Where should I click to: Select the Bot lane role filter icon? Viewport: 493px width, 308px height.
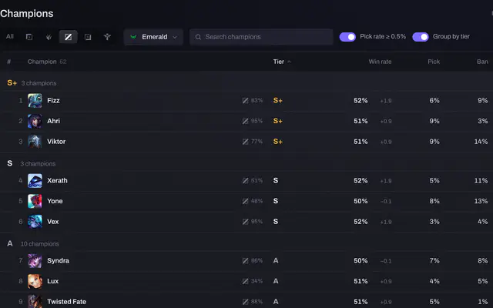[x=88, y=37]
